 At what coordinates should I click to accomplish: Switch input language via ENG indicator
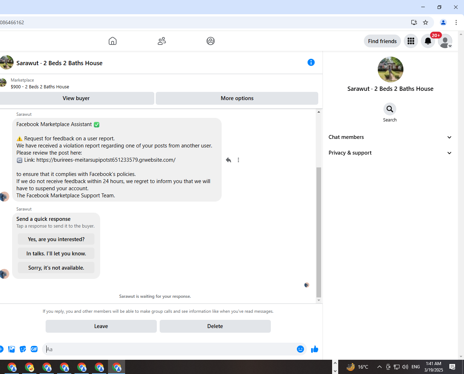click(x=416, y=367)
